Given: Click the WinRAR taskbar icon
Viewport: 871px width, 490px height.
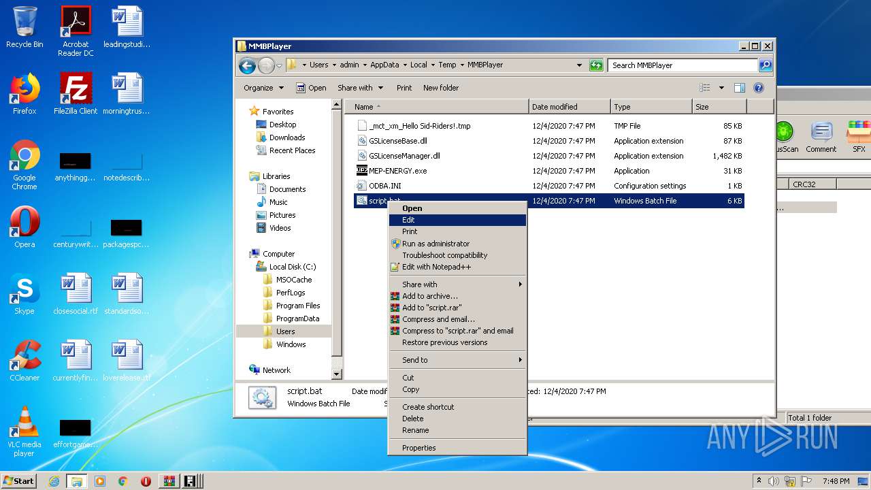Looking at the screenshot, I should tap(168, 481).
